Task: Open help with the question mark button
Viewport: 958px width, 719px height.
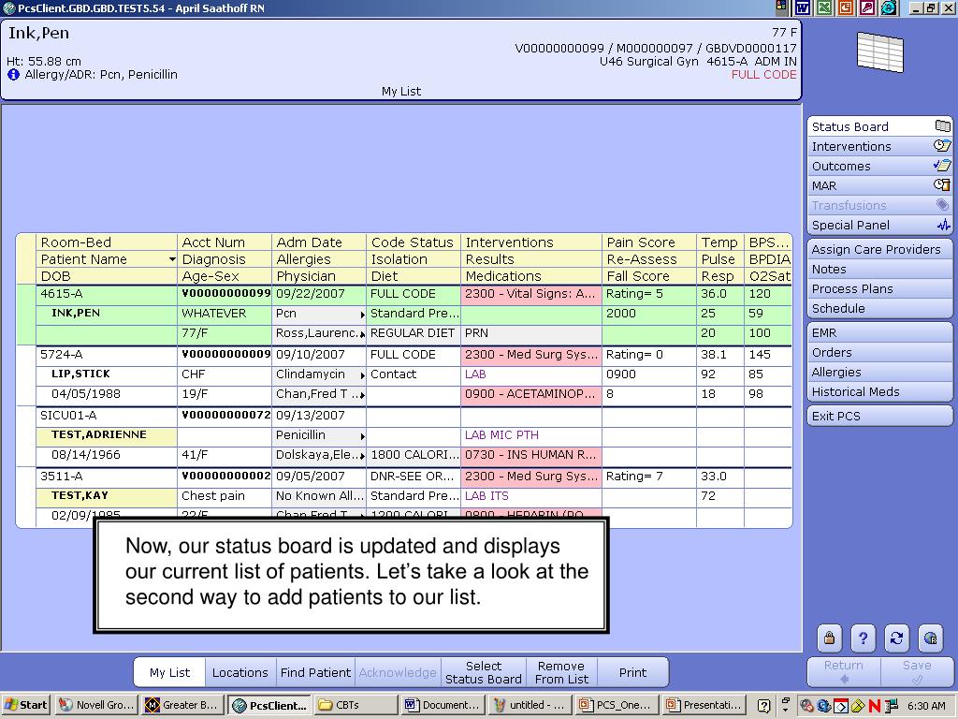Action: click(863, 638)
